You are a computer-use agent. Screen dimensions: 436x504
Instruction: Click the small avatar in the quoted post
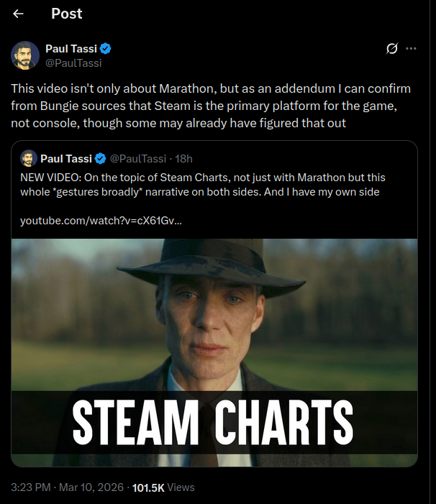29,158
